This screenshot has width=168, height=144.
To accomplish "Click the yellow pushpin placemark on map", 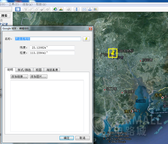I will click(113, 53).
